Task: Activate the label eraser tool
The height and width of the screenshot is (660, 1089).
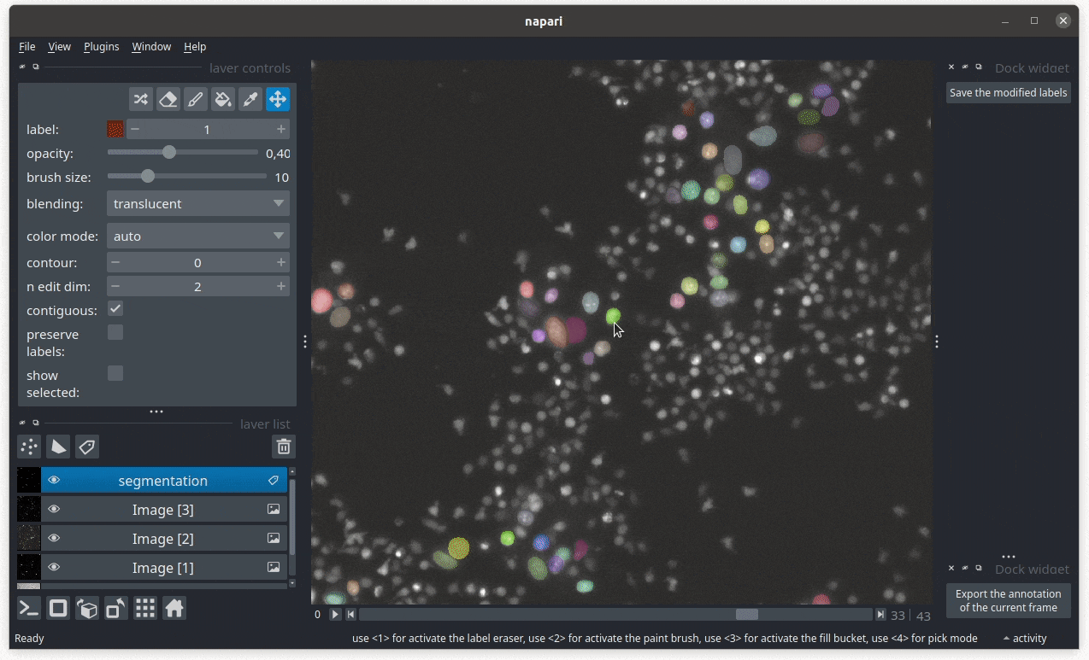Action: click(168, 100)
